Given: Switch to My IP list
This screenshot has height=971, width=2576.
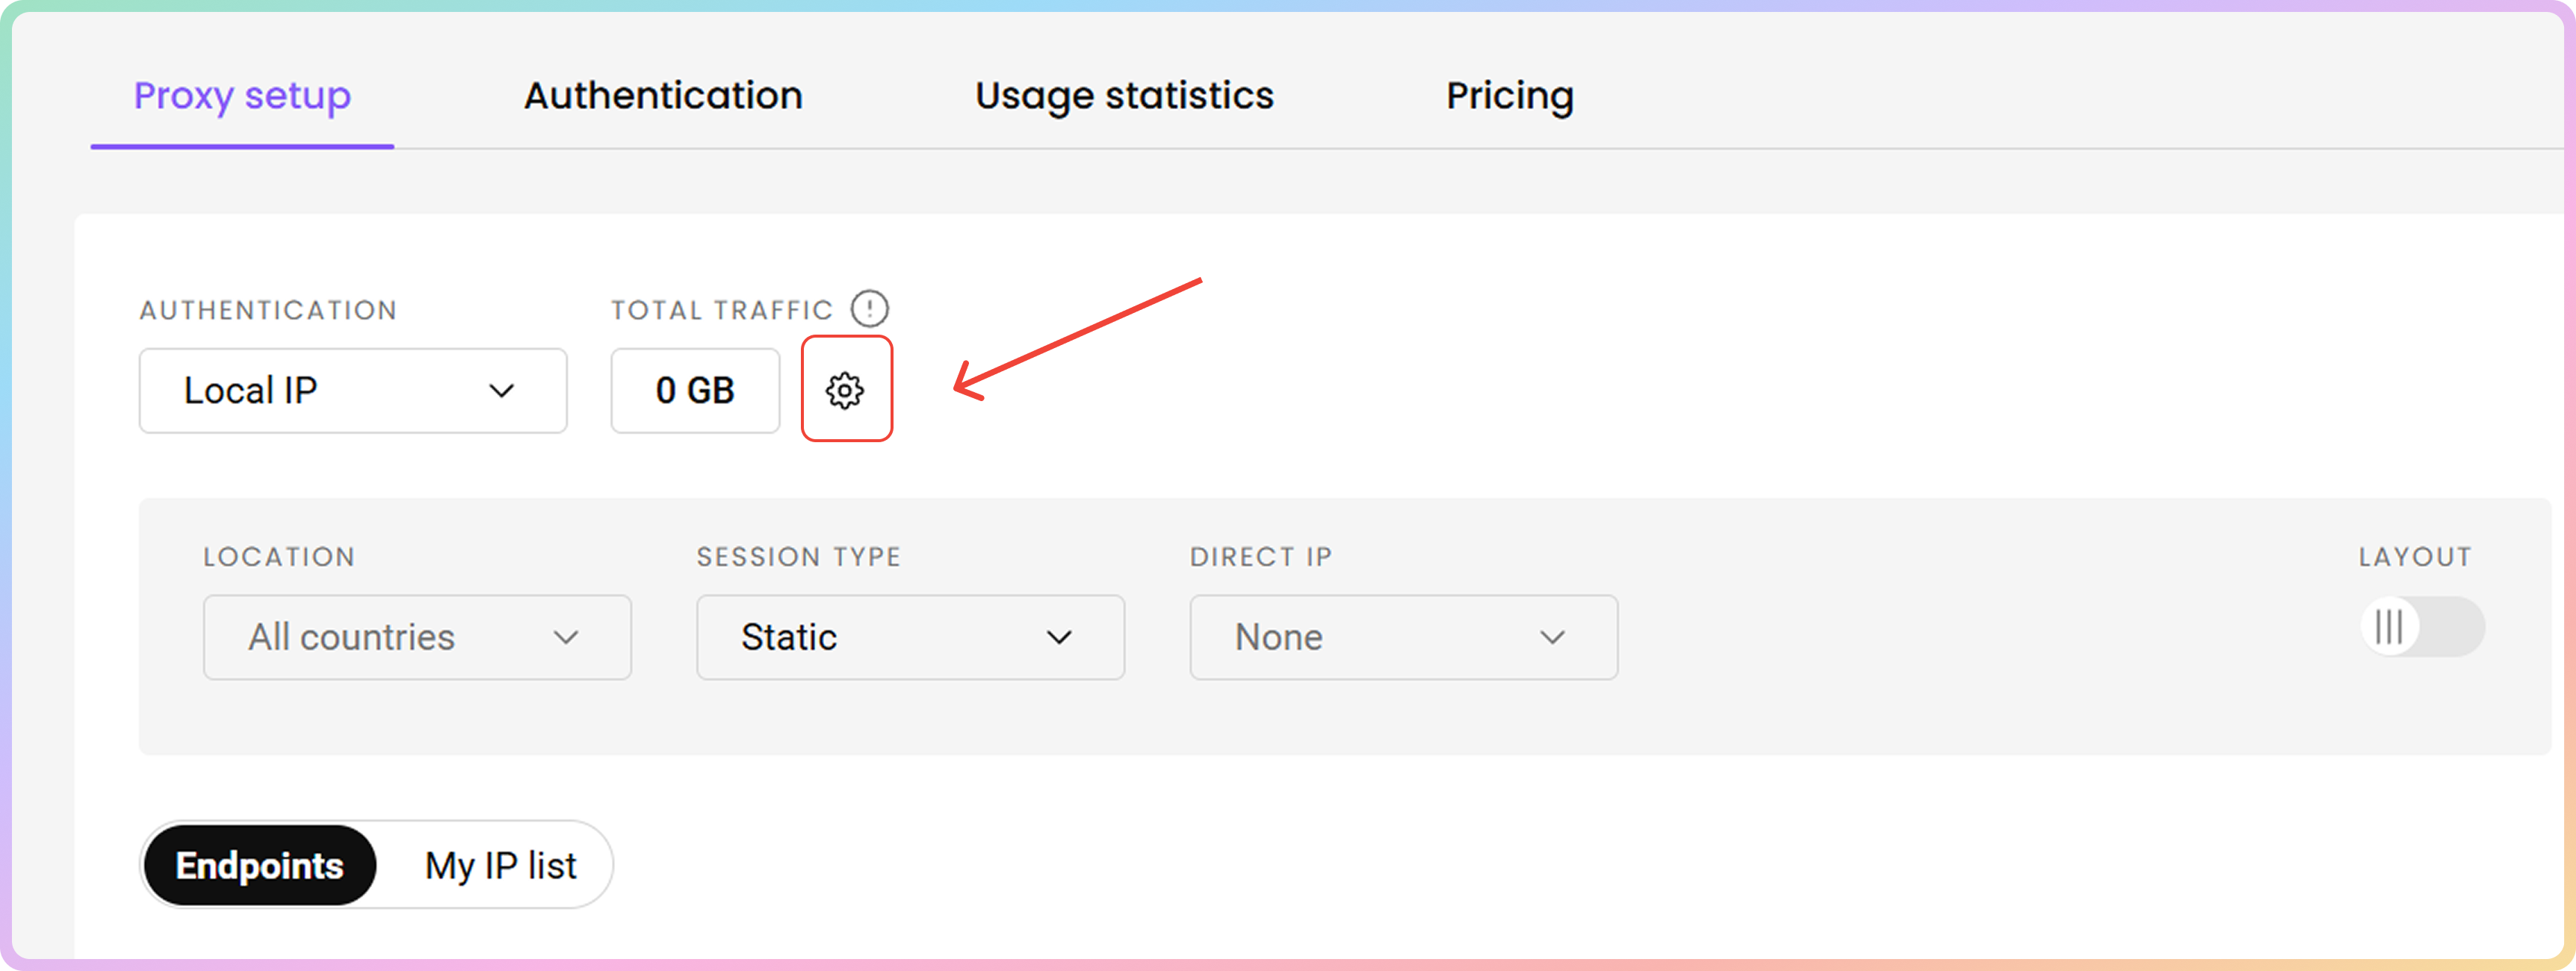Looking at the screenshot, I should point(500,865).
